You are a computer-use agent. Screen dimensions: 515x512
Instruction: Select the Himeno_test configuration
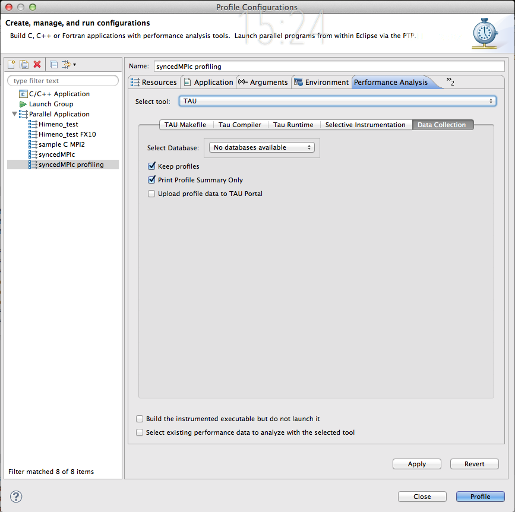tap(58, 124)
